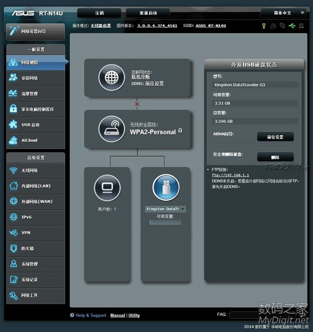Click the wireless router icon
This screenshot has width=313, height=332.
(111, 129)
